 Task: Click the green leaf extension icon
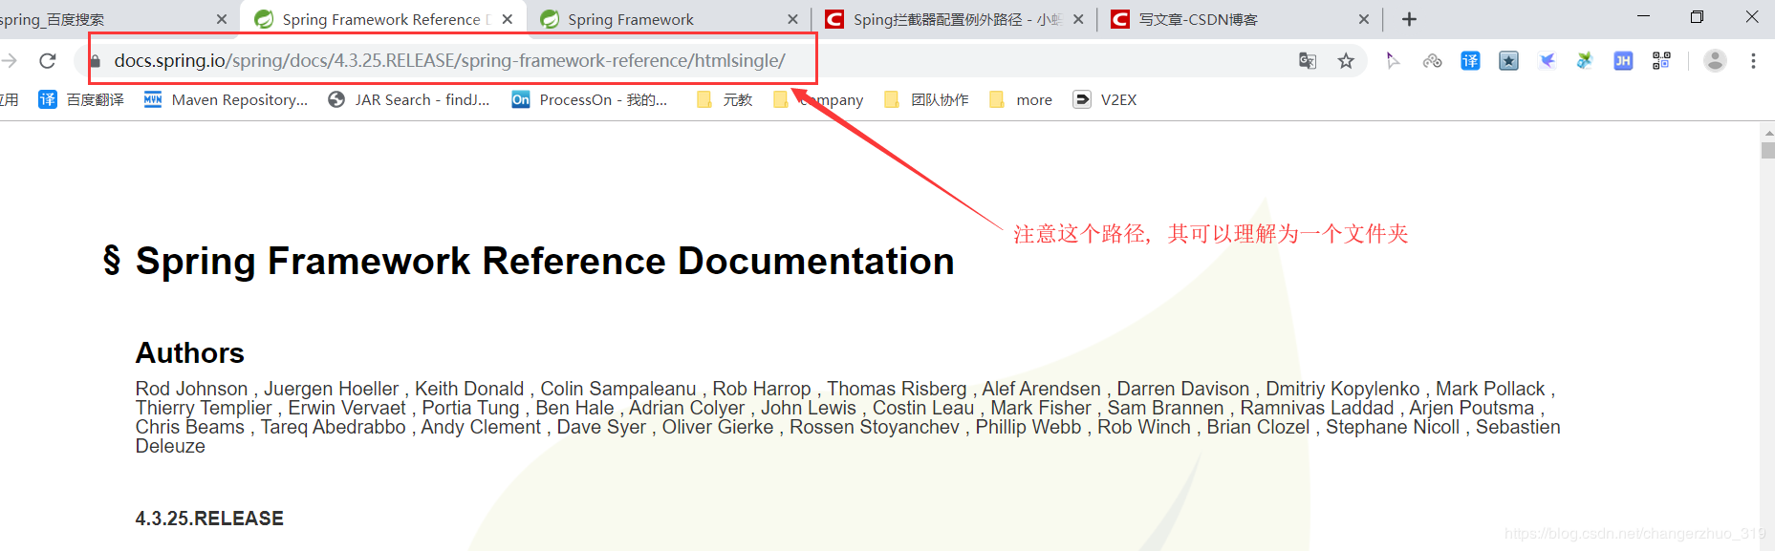[x=1585, y=61]
